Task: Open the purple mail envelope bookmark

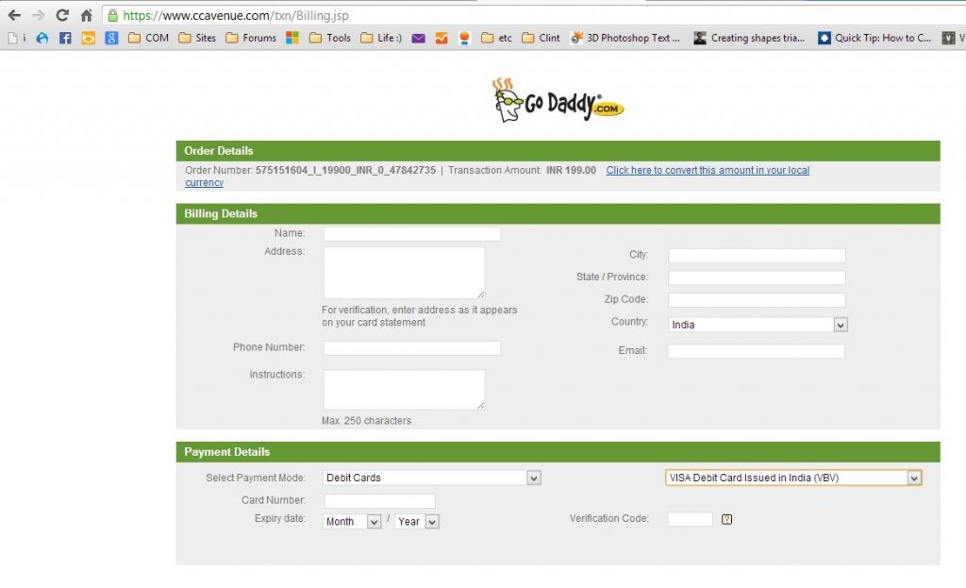Action: click(418, 38)
